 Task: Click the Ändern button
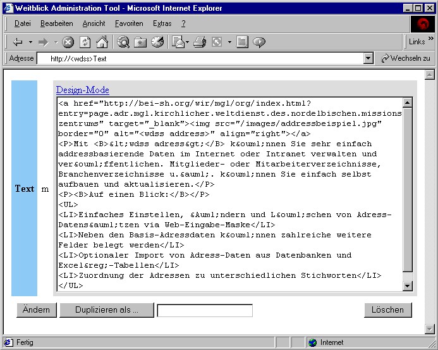click(x=36, y=310)
